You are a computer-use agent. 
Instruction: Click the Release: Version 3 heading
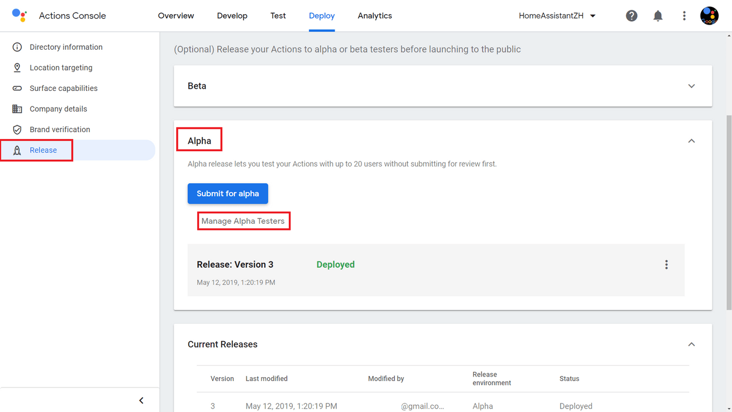[x=235, y=264]
